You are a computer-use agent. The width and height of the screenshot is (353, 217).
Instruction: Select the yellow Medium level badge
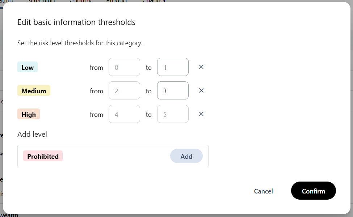34,91
